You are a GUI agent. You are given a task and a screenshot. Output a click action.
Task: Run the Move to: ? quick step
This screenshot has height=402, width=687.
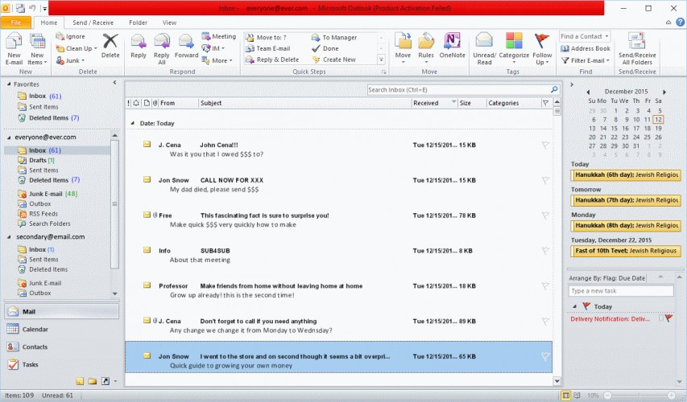coord(266,38)
